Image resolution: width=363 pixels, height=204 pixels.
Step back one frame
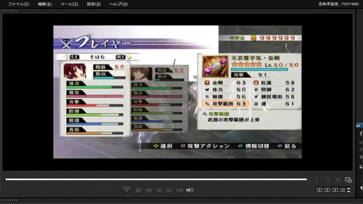click(159, 190)
